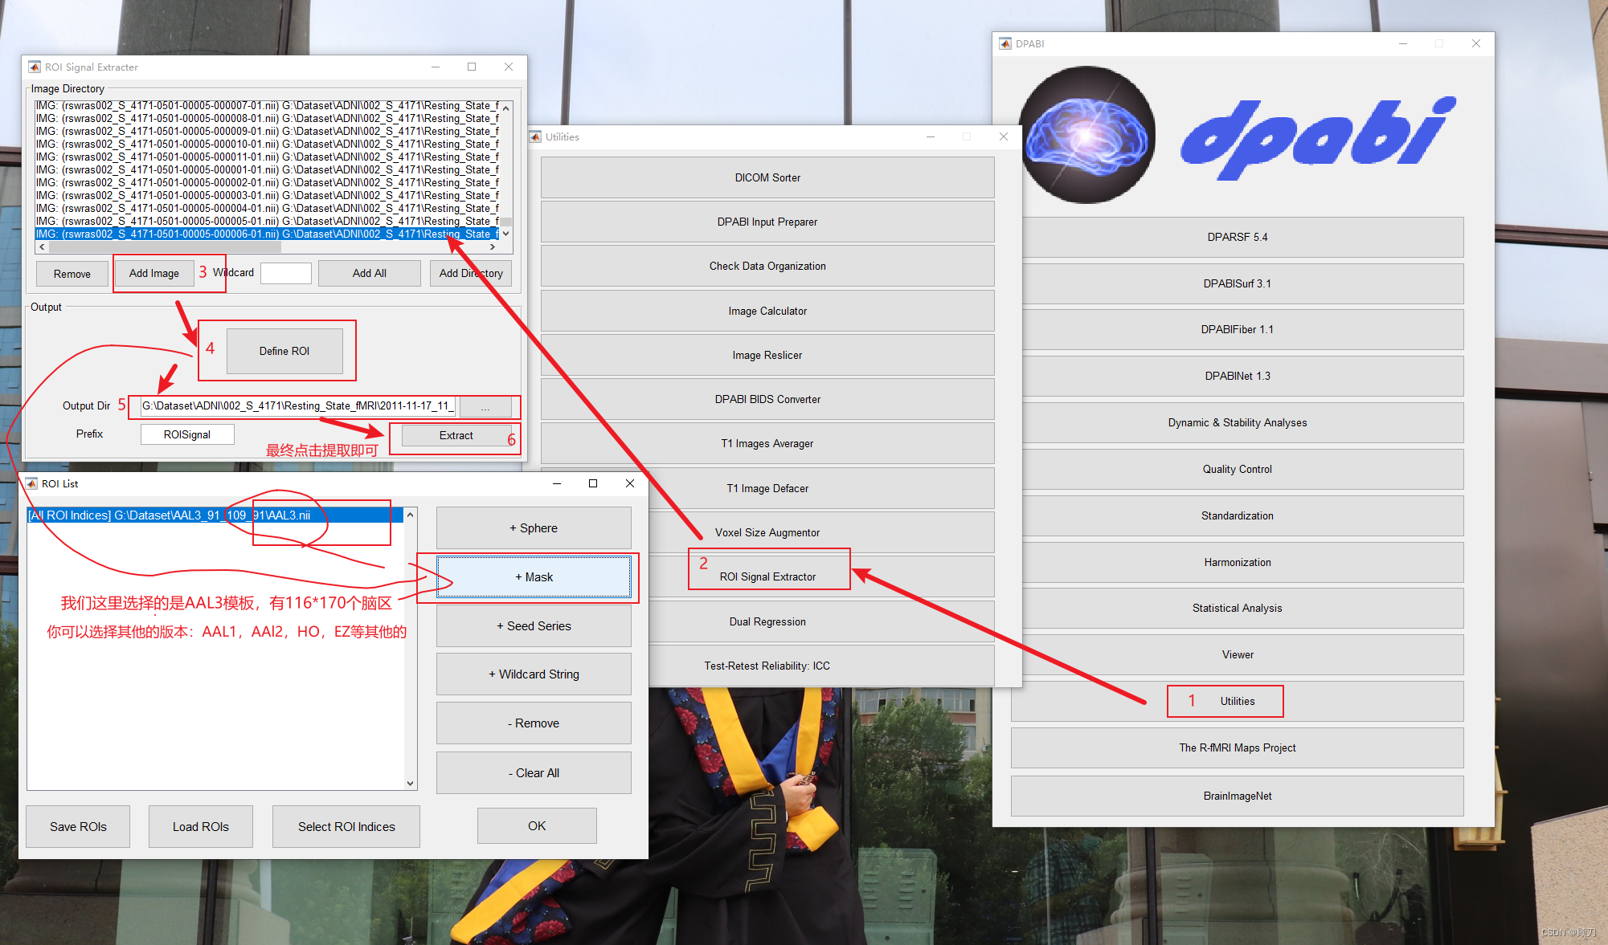The image size is (1608, 945).
Task: Click image list scroll-left arrow
Action: pyautogui.click(x=42, y=247)
